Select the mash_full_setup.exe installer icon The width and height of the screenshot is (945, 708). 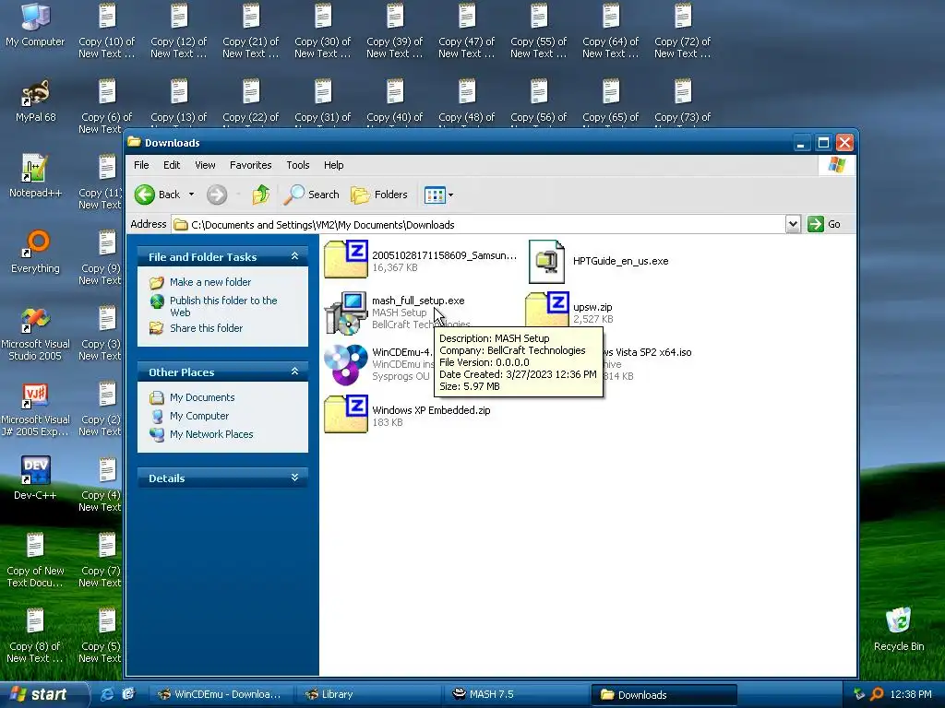[346, 313]
